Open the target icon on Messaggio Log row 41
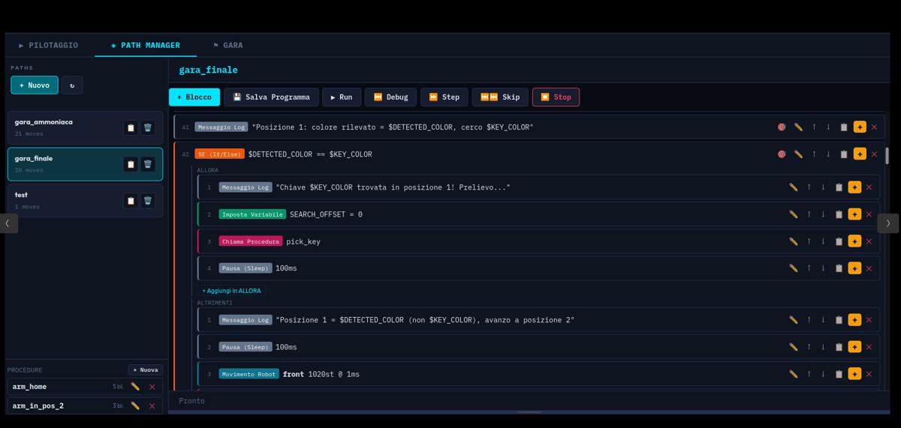901x428 pixels. tap(782, 127)
